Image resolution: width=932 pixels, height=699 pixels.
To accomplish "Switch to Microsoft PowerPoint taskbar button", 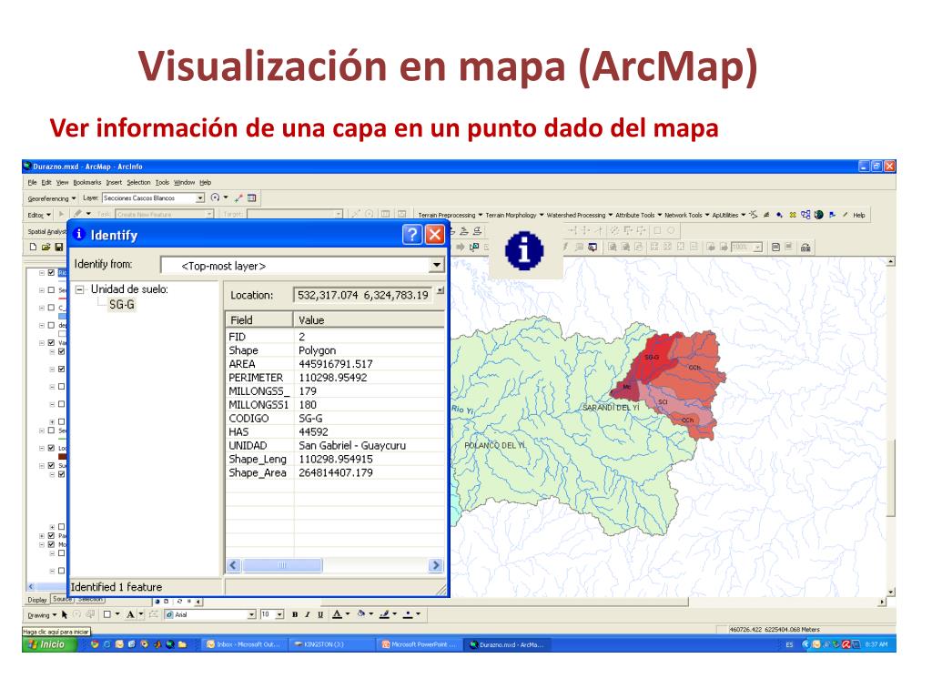I will pos(420,644).
